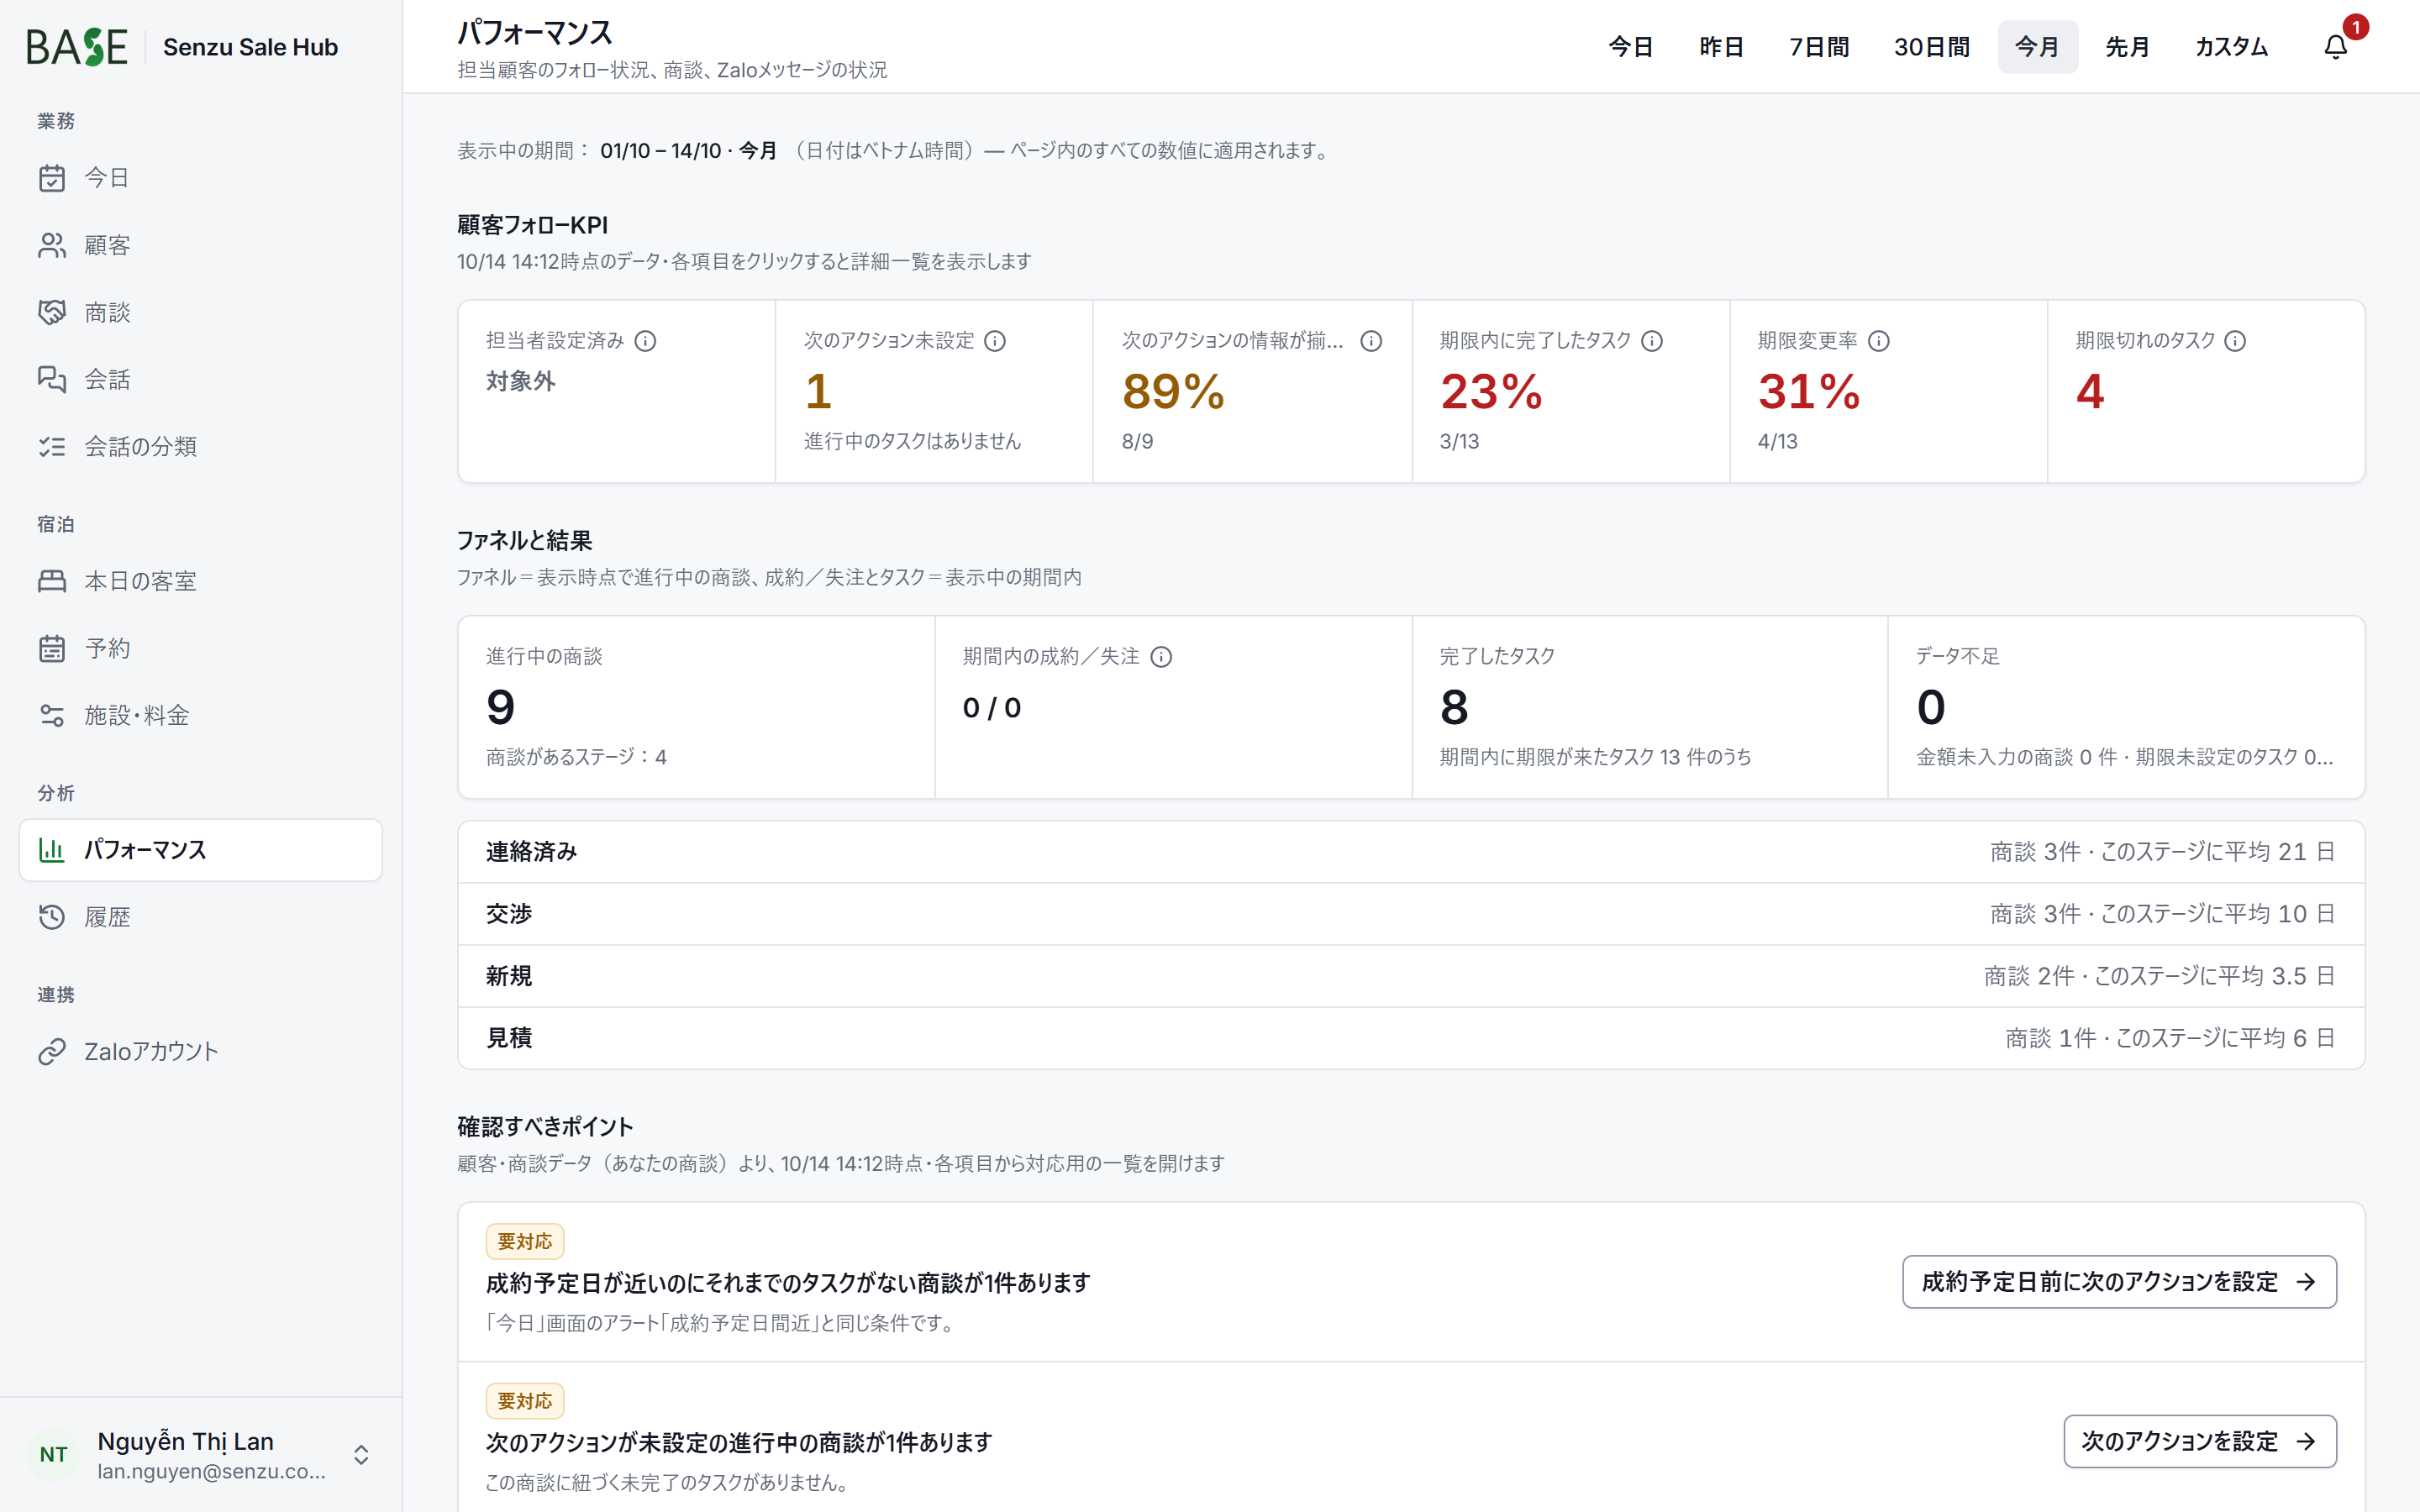The height and width of the screenshot is (1512, 2420).
Task: Click the 見積 funnel stage row
Action: click(1411, 1038)
